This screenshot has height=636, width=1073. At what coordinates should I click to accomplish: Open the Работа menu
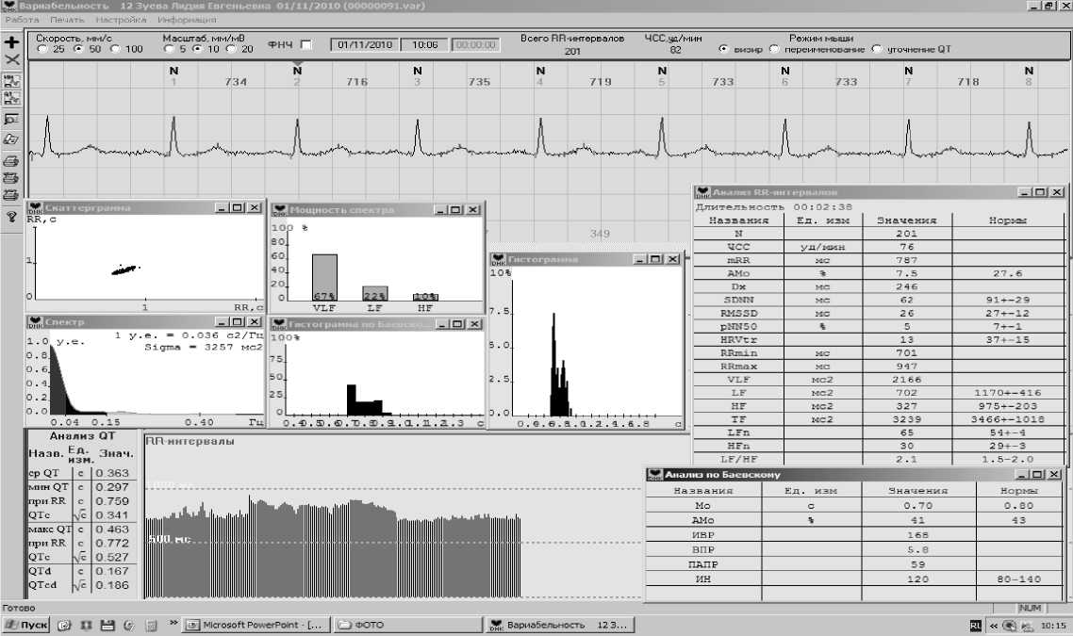[22, 20]
